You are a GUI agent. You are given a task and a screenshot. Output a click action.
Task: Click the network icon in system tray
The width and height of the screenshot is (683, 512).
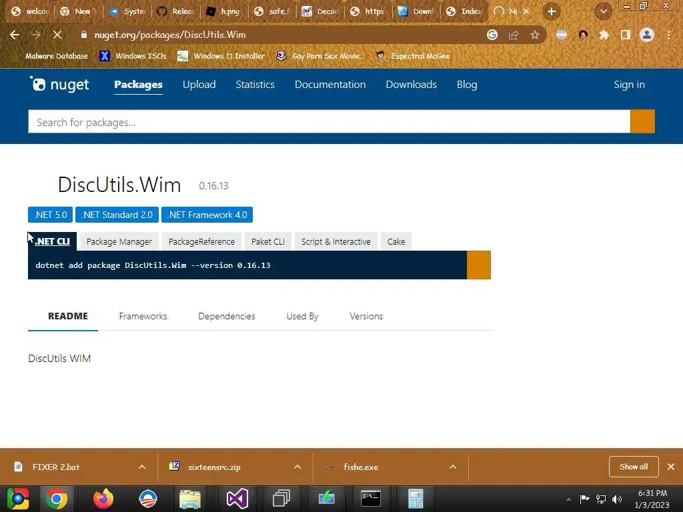601,499
